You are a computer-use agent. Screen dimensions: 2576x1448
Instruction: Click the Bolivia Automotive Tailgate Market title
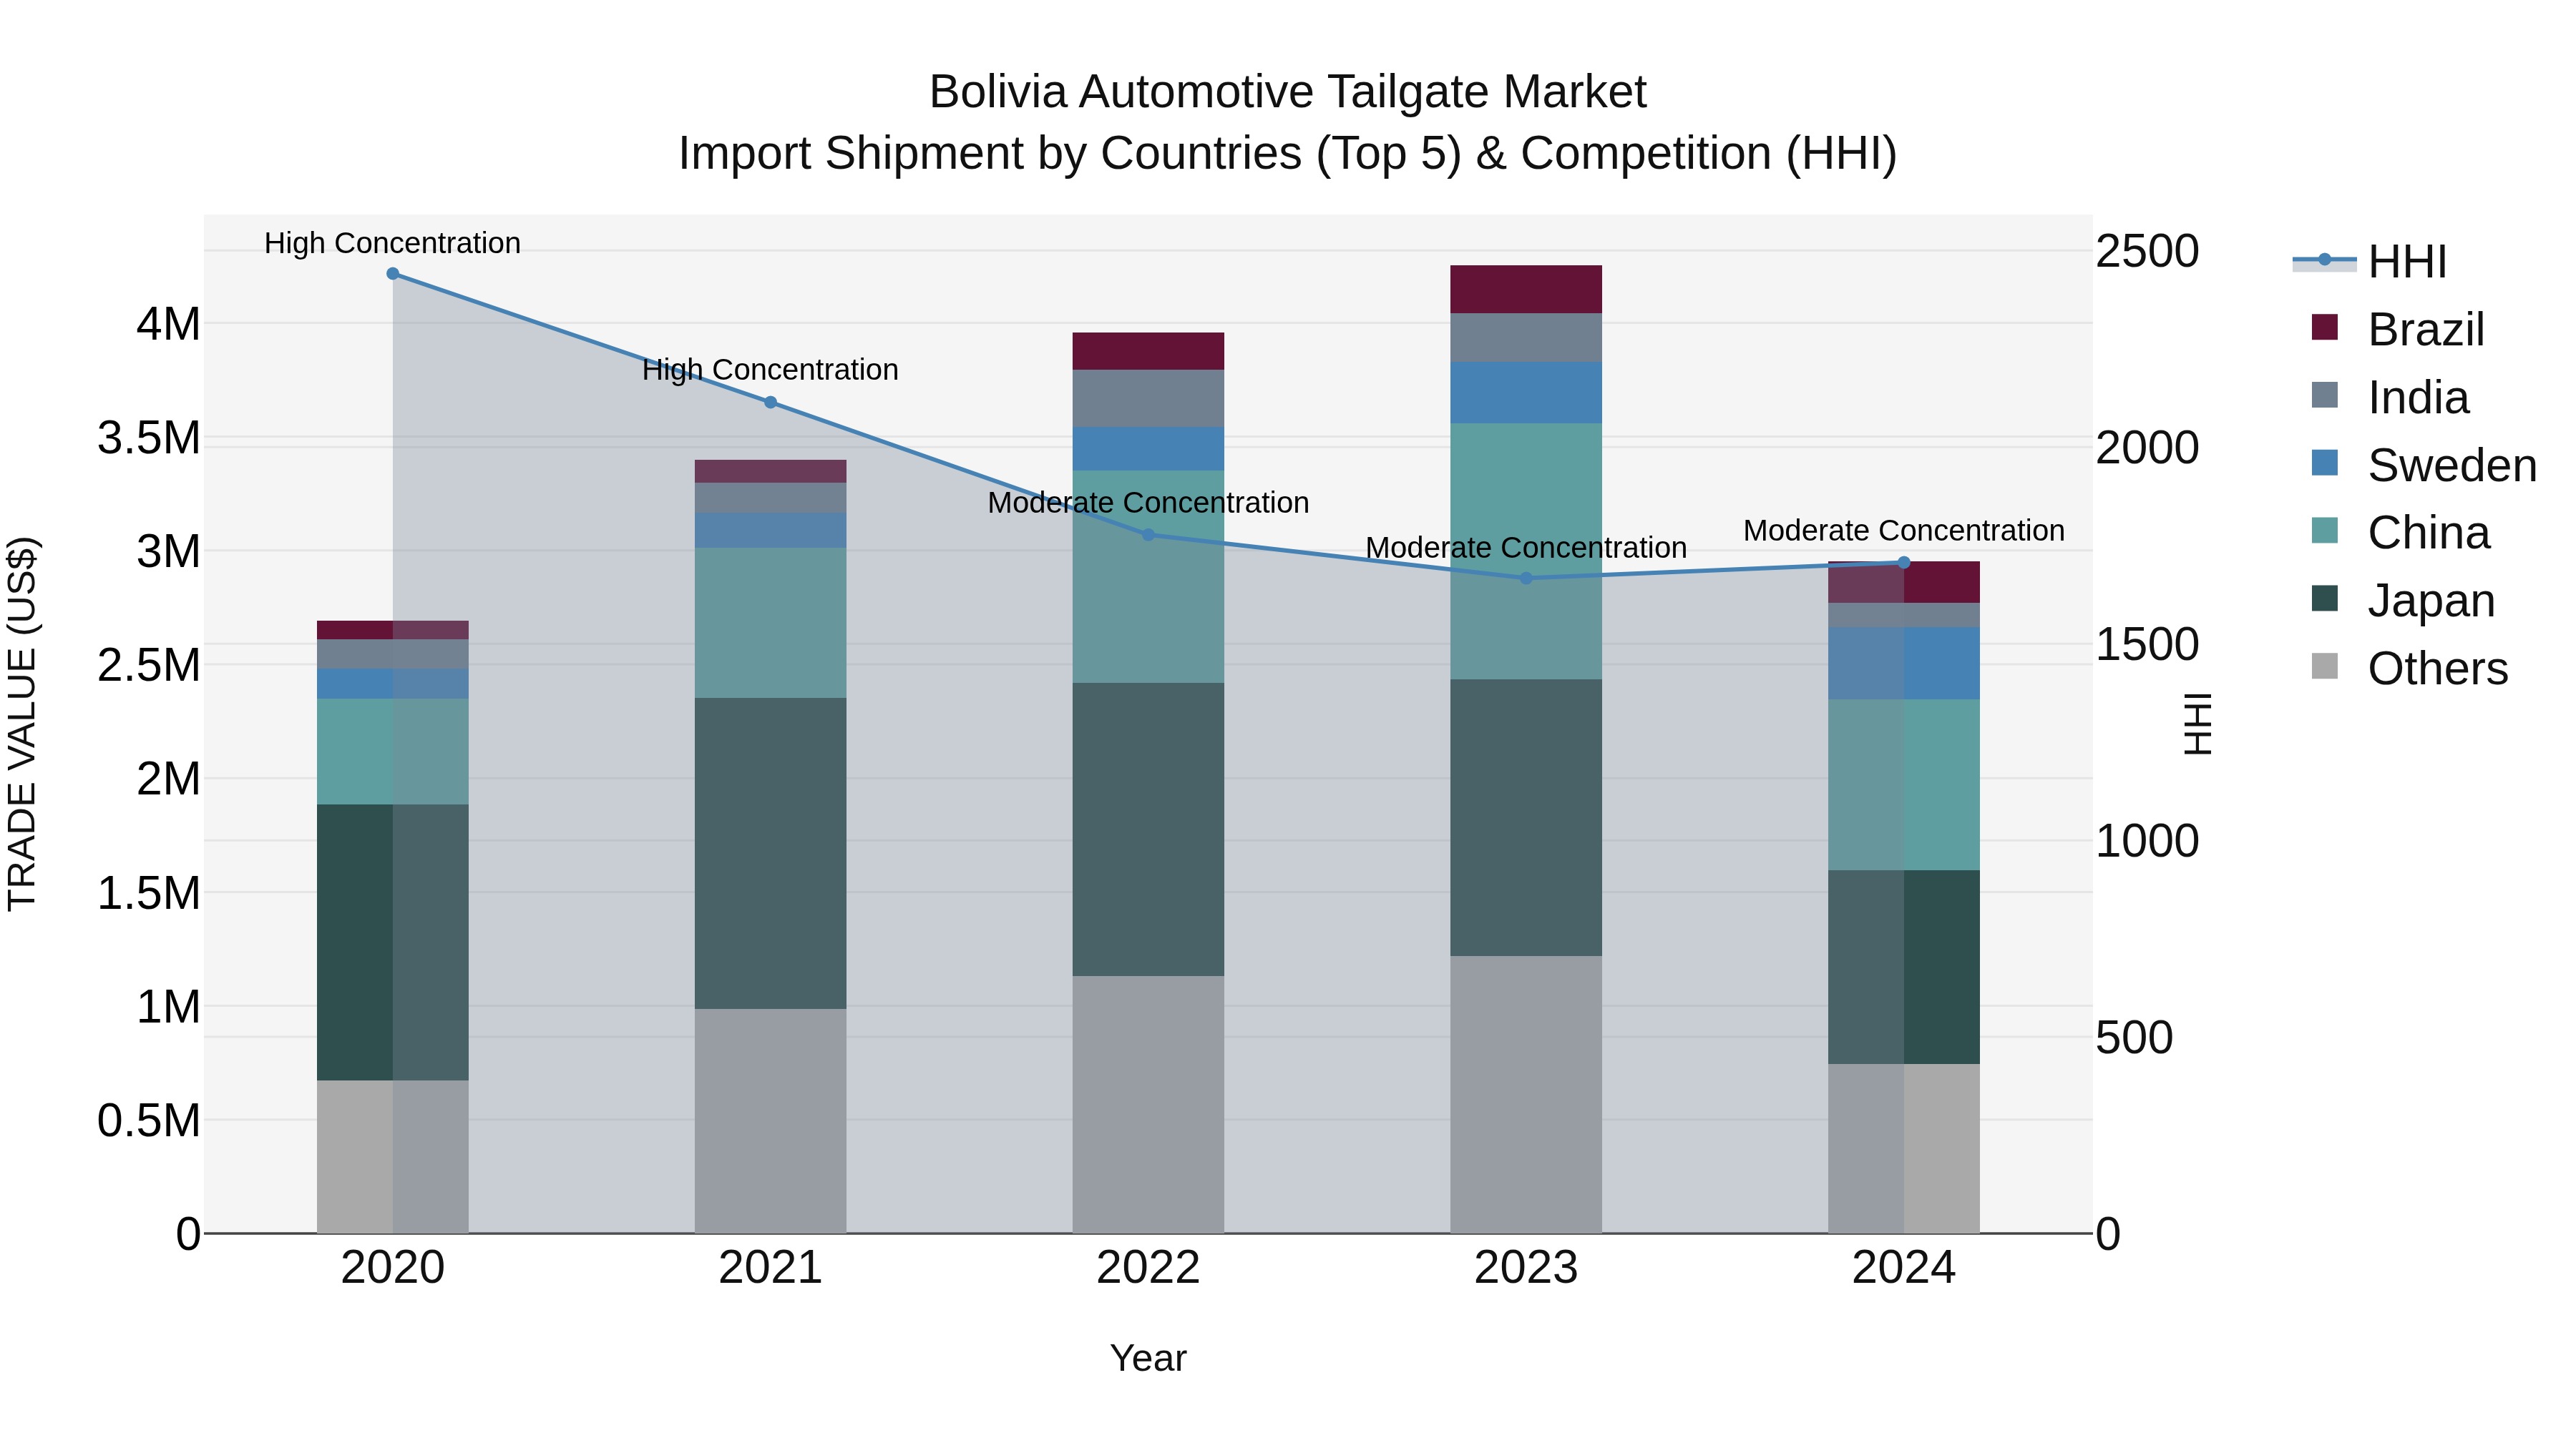[x=1288, y=92]
